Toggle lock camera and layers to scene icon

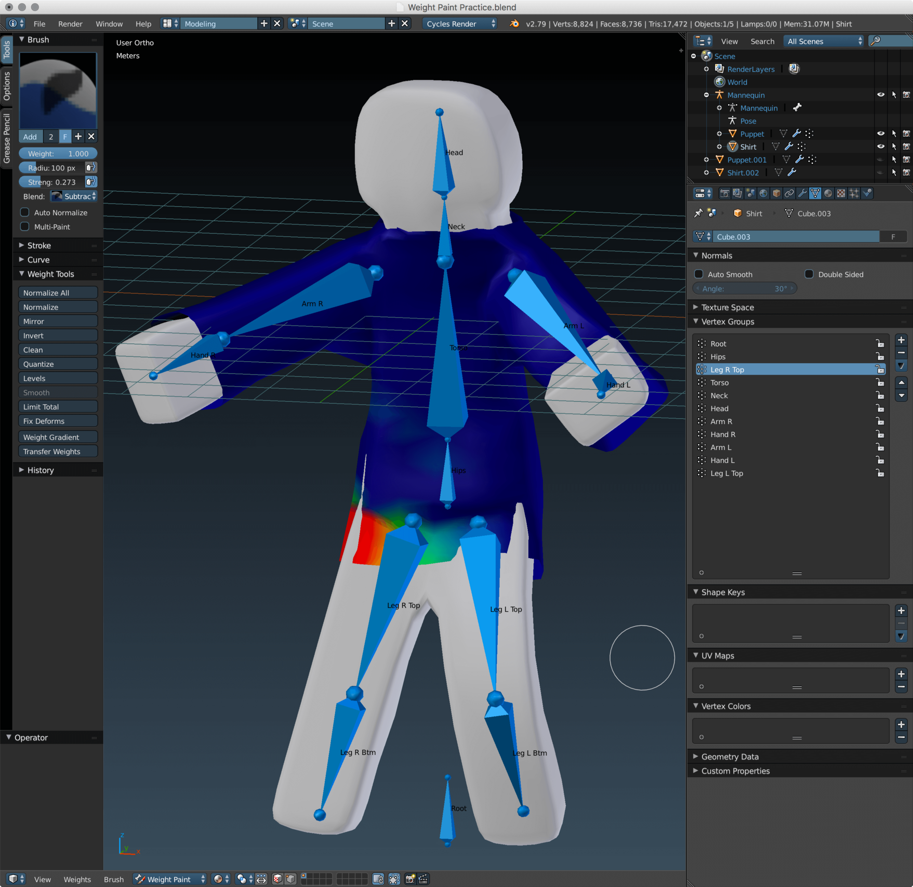click(378, 879)
